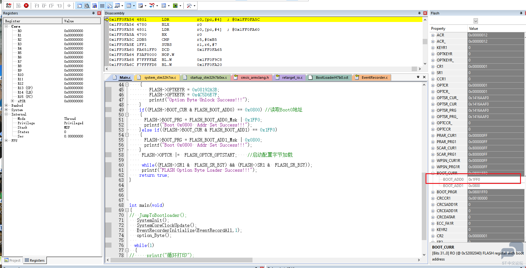Click the Run icon next to Reset
The height and width of the screenshot is (268, 526).
pyautogui.click(x=19, y=5)
